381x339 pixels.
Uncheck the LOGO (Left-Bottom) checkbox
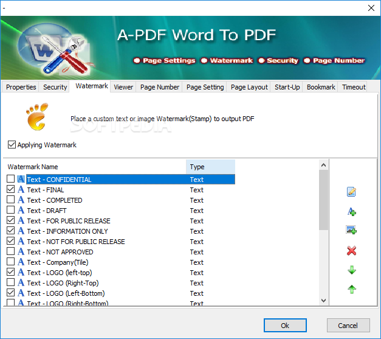tap(11, 293)
